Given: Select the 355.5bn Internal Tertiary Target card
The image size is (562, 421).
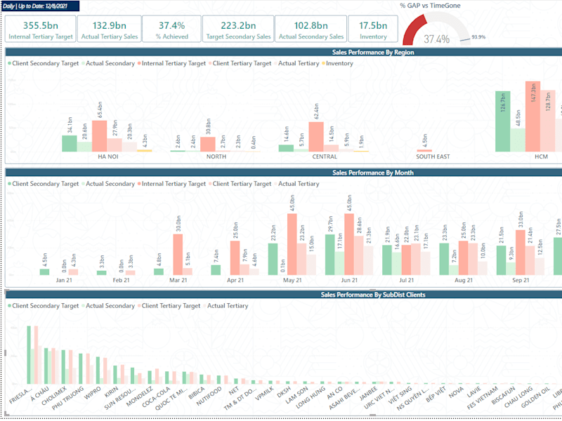Looking at the screenshot, I should 41,29.
